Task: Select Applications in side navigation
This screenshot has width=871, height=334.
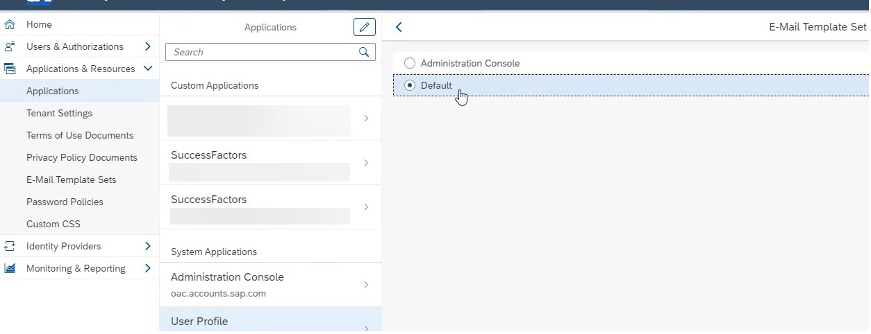Action: (80, 91)
